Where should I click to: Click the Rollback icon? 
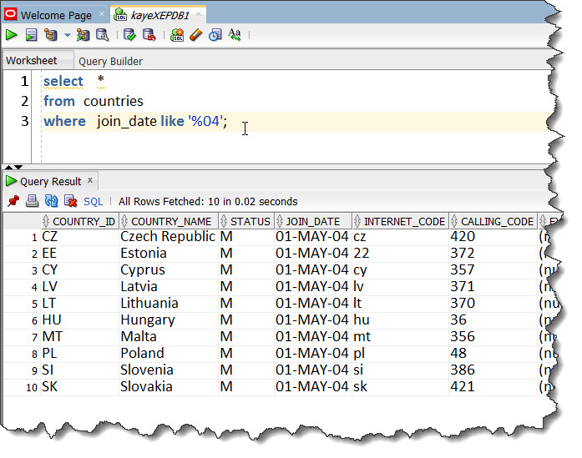pos(149,35)
